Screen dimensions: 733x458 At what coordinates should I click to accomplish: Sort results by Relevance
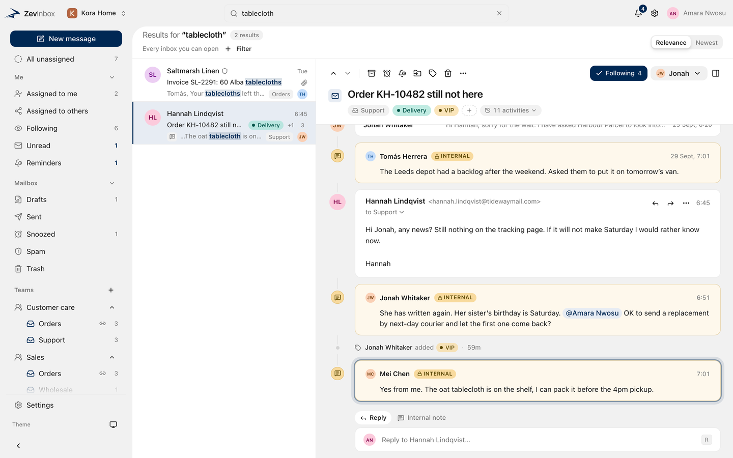click(x=671, y=43)
